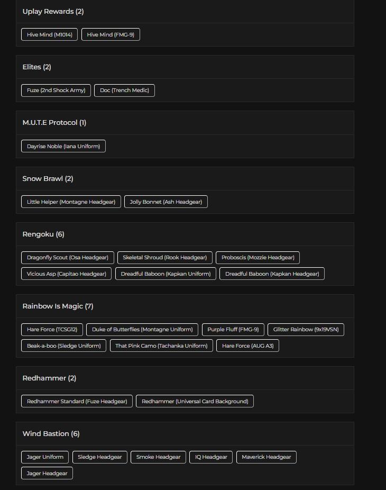Click the Hive Mind (M1014) tag
The width and height of the screenshot is (386, 490).
pos(49,34)
